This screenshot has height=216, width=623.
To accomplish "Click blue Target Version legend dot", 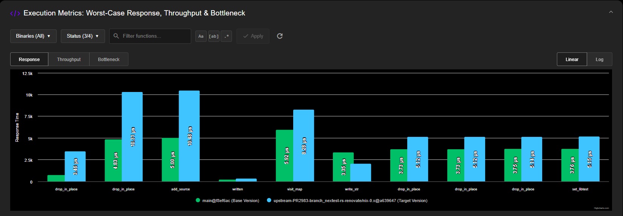I will [269, 201].
